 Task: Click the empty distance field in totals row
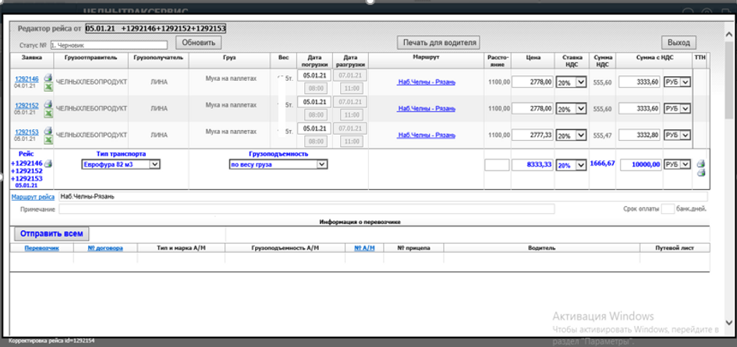498,165
